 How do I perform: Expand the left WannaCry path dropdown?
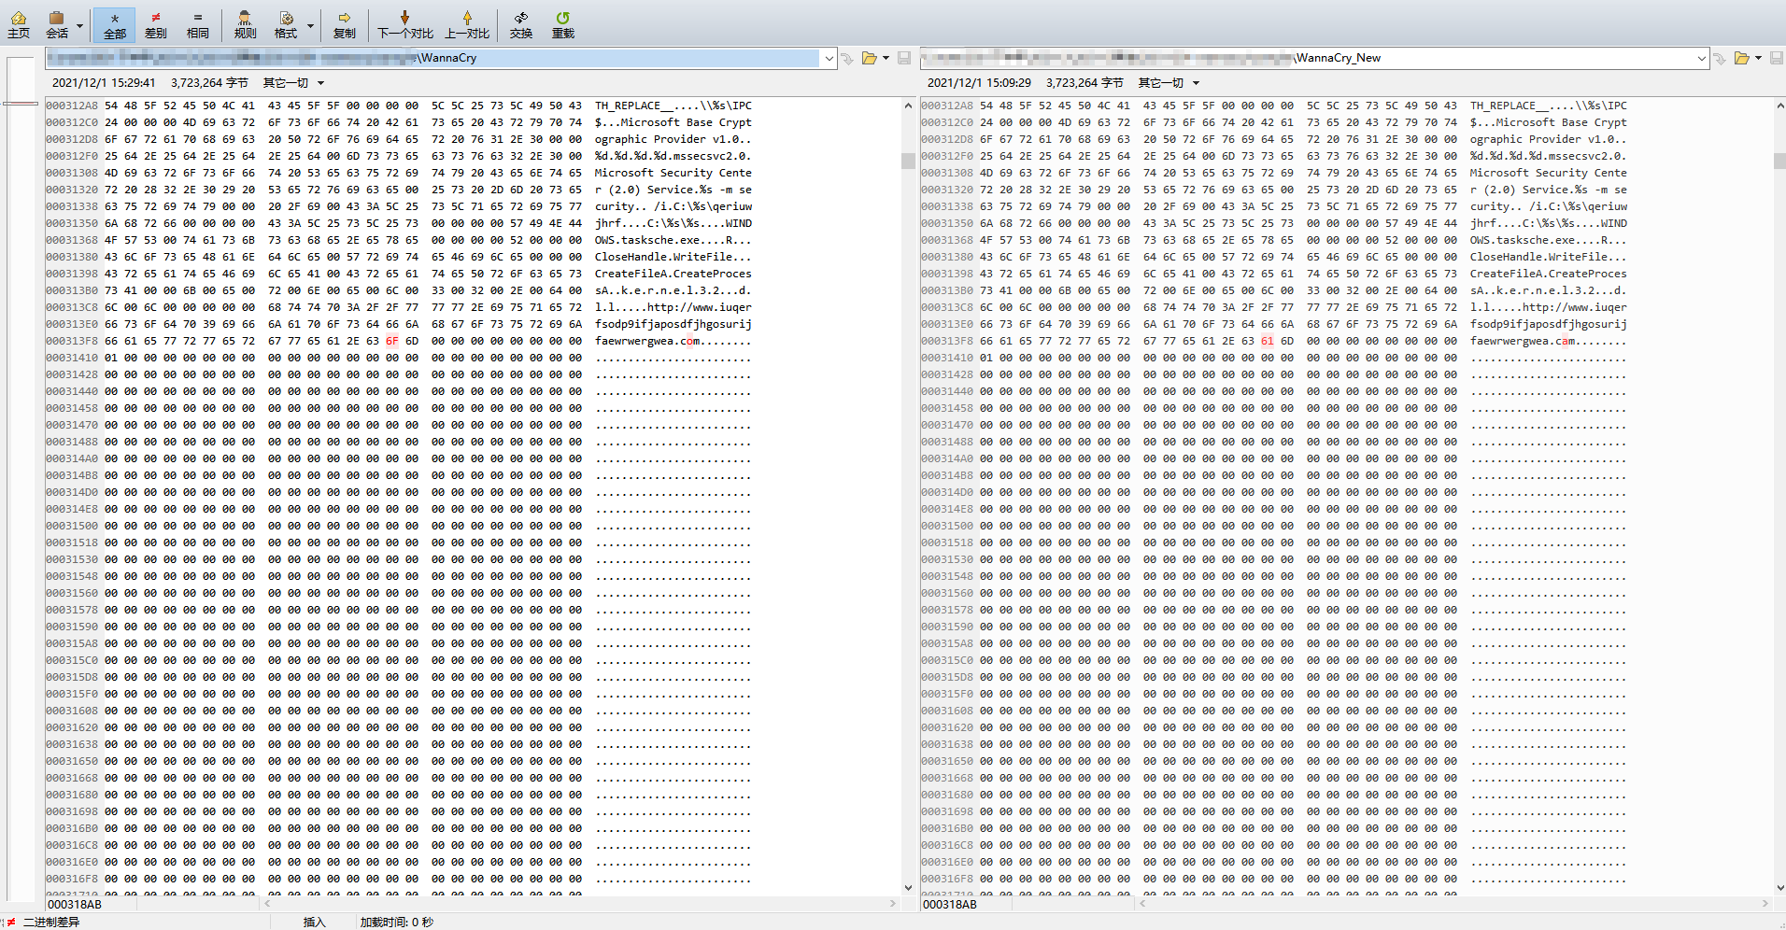click(829, 58)
